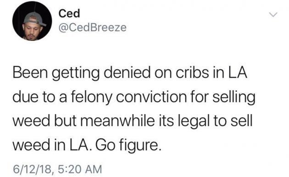Click the circular profile avatar photo
This screenshot has height=177, width=289.
click(32, 21)
